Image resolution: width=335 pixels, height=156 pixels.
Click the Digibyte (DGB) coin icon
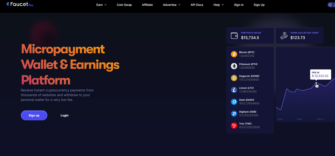(234, 114)
